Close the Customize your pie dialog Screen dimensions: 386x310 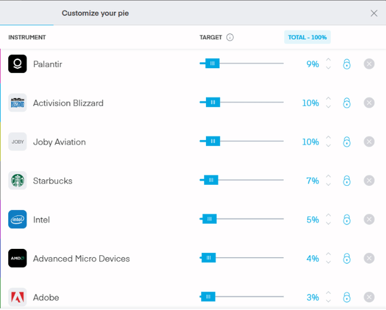pyautogui.click(x=374, y=13)
